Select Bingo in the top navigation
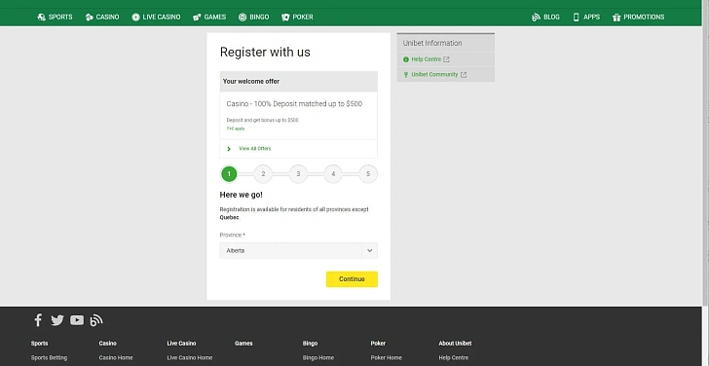Viewport: 709px width, 366px height. (253, 18)
